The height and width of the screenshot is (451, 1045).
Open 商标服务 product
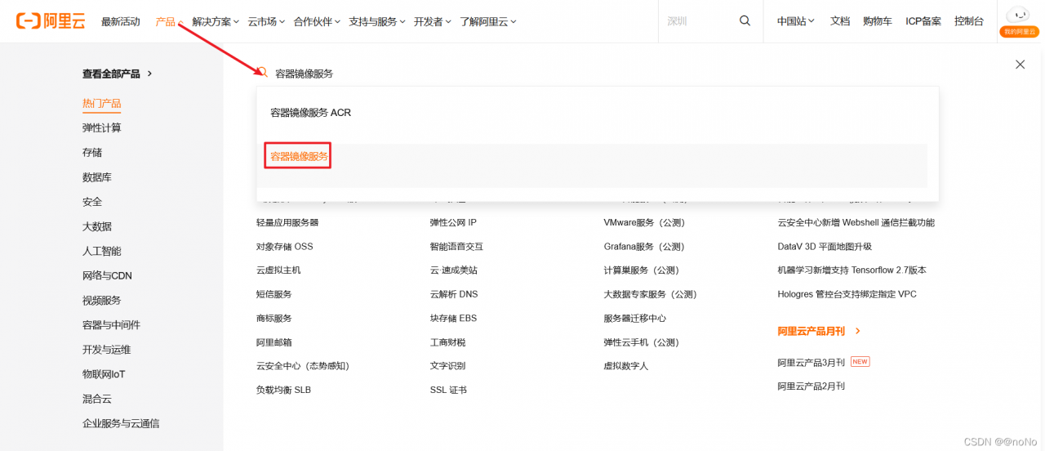(x=274, y=318)
